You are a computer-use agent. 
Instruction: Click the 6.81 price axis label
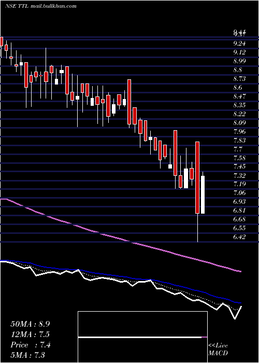pyautogui.click(x=240, y=211)
